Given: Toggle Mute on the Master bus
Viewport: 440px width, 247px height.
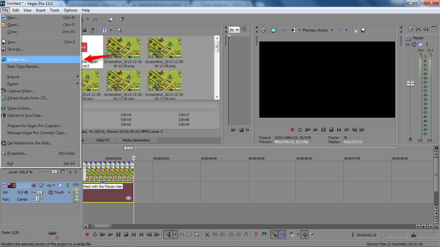Looking at the screenshot, I should point(420,45).
